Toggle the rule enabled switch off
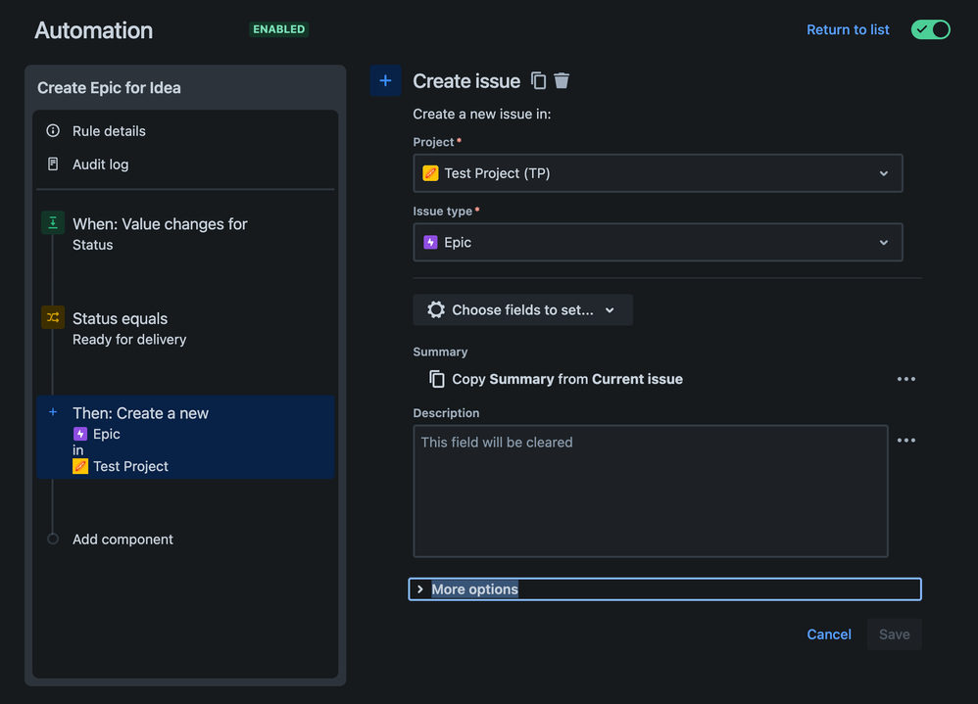The width and height of the screenshot is (978, 704). tap(930, 29)
